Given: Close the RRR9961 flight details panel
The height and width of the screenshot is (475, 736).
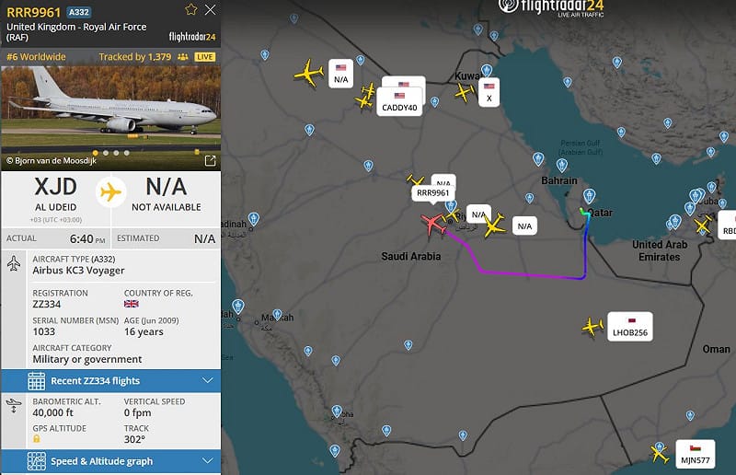Looking at the screenshot, I should [211, 9].
